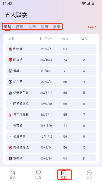
Task: Switch to the 法甲 league tab
Action: tap(32, 27)
